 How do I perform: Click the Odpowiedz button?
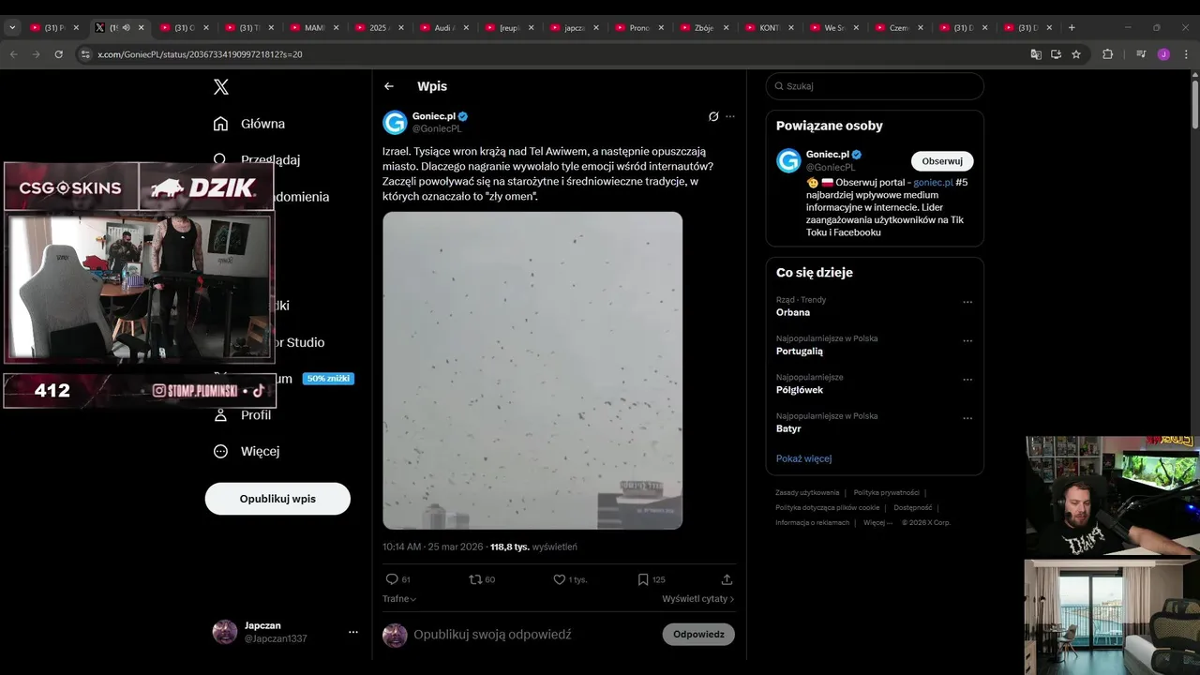pos(698,635)
